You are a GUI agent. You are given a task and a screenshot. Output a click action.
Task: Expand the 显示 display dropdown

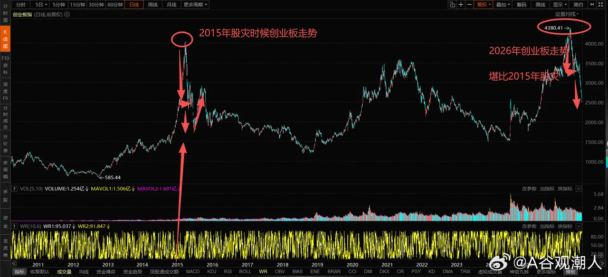point(560,4)
